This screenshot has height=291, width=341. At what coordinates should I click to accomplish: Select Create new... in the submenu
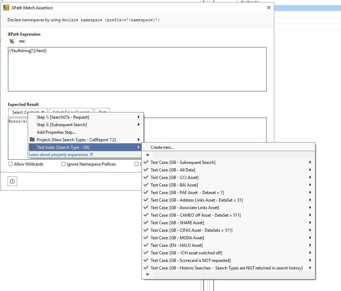click(x=162, y=147)
